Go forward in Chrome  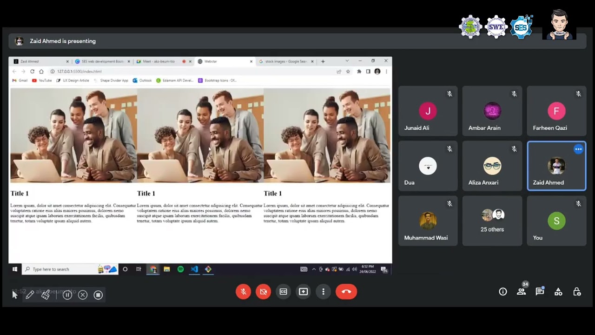click(x=23, y=71)
